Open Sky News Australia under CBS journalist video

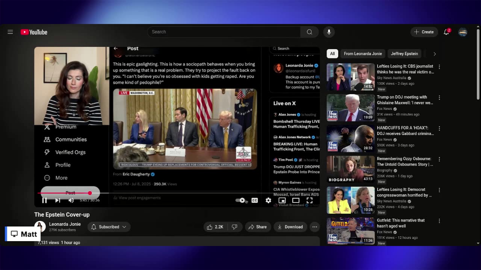coord(392,78)
